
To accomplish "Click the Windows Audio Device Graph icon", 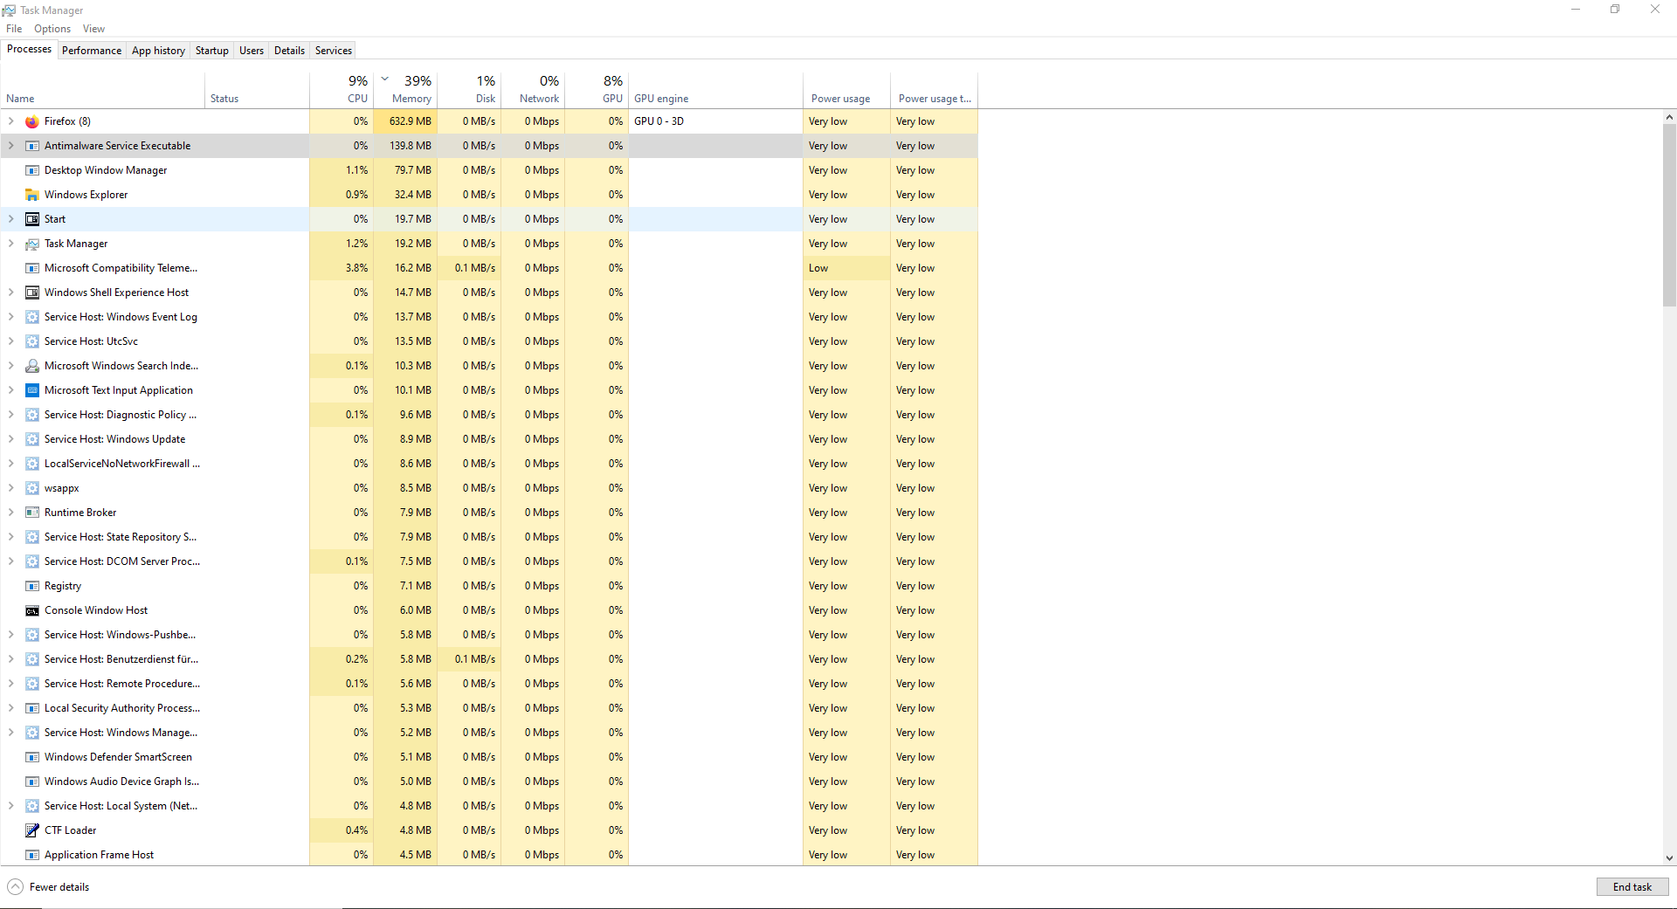I will coord(32,782).
